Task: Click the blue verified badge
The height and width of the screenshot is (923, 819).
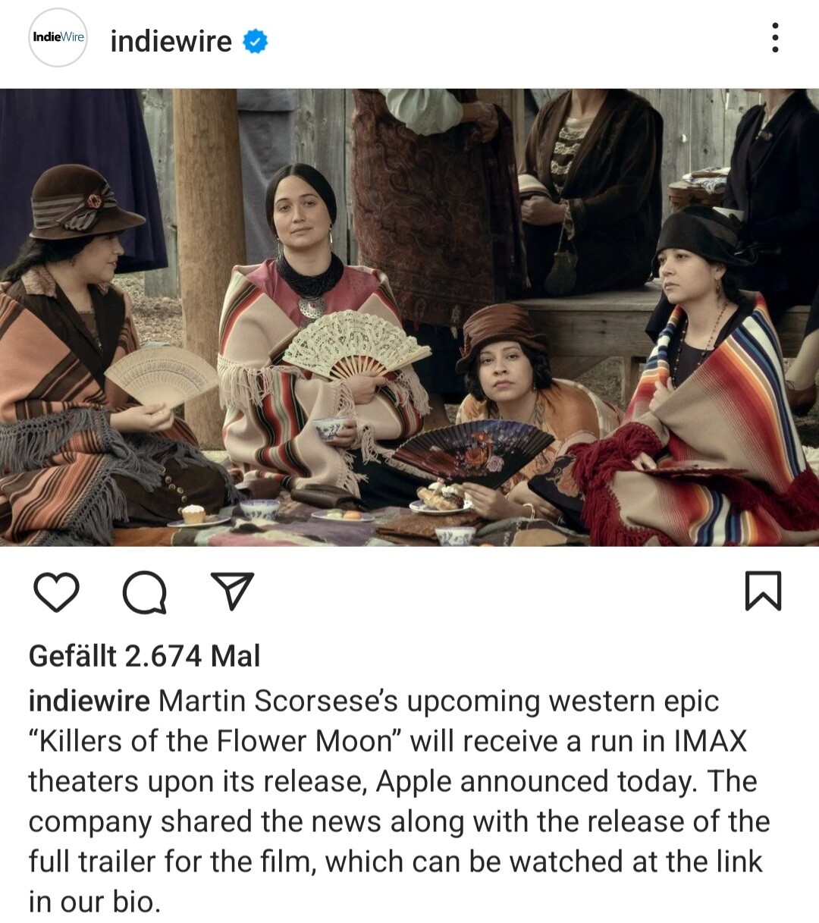Action: [x=256, y=42]
